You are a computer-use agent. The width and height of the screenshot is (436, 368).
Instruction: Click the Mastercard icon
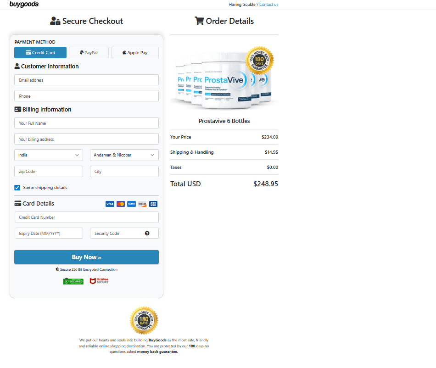pos(120,204)
